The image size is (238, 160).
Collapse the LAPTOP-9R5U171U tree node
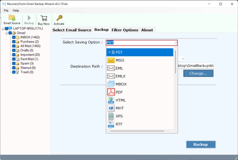coord(3,28)
